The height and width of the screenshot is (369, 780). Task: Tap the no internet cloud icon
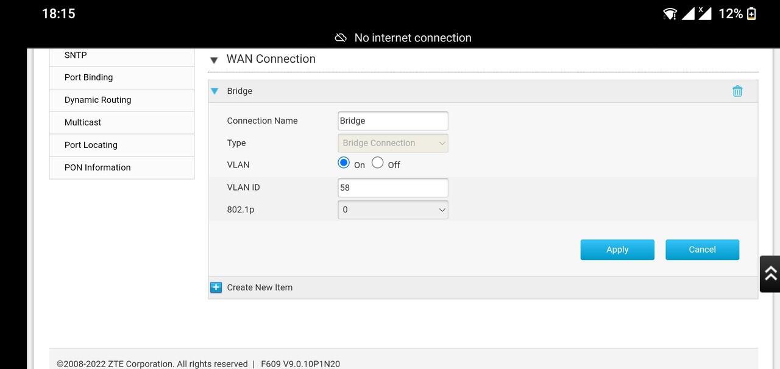341,38
